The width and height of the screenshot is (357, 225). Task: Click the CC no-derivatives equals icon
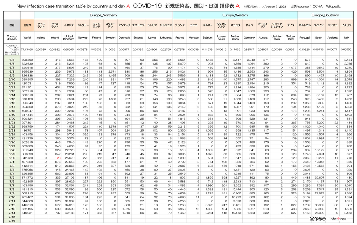pyautogui.click(x=323, y=218)
